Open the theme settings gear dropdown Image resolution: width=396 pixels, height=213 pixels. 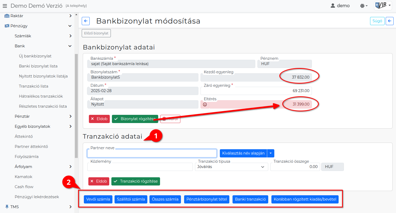click(x=364, y=6)
